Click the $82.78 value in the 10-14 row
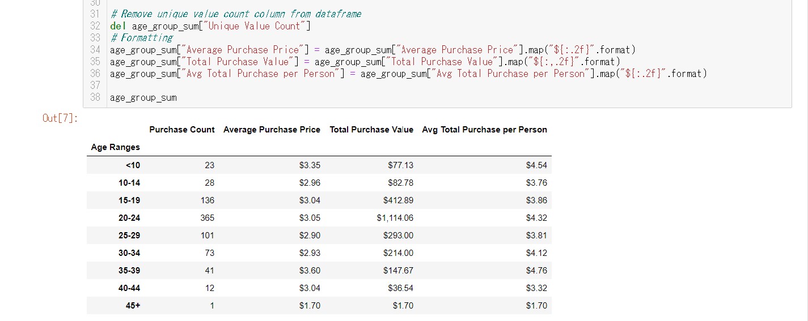 tap(400, 183)
